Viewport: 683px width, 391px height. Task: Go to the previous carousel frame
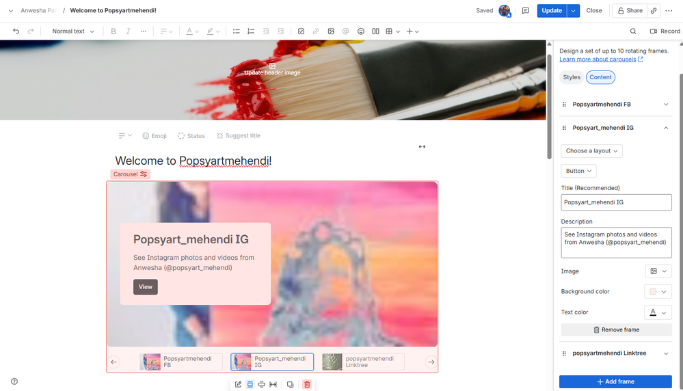[113, 362]
